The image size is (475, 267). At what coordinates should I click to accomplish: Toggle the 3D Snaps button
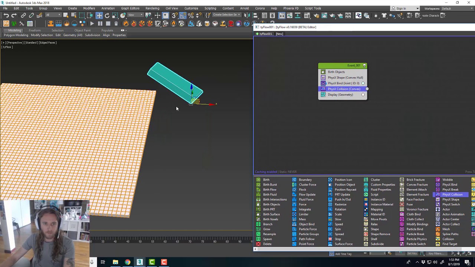(175, 15)
